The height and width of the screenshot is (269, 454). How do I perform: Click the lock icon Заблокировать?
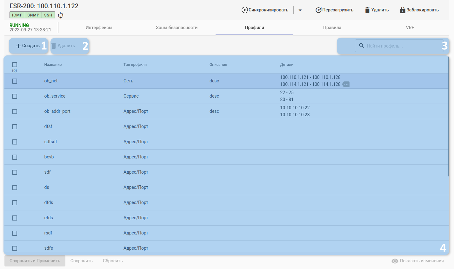tap(403, 10)
